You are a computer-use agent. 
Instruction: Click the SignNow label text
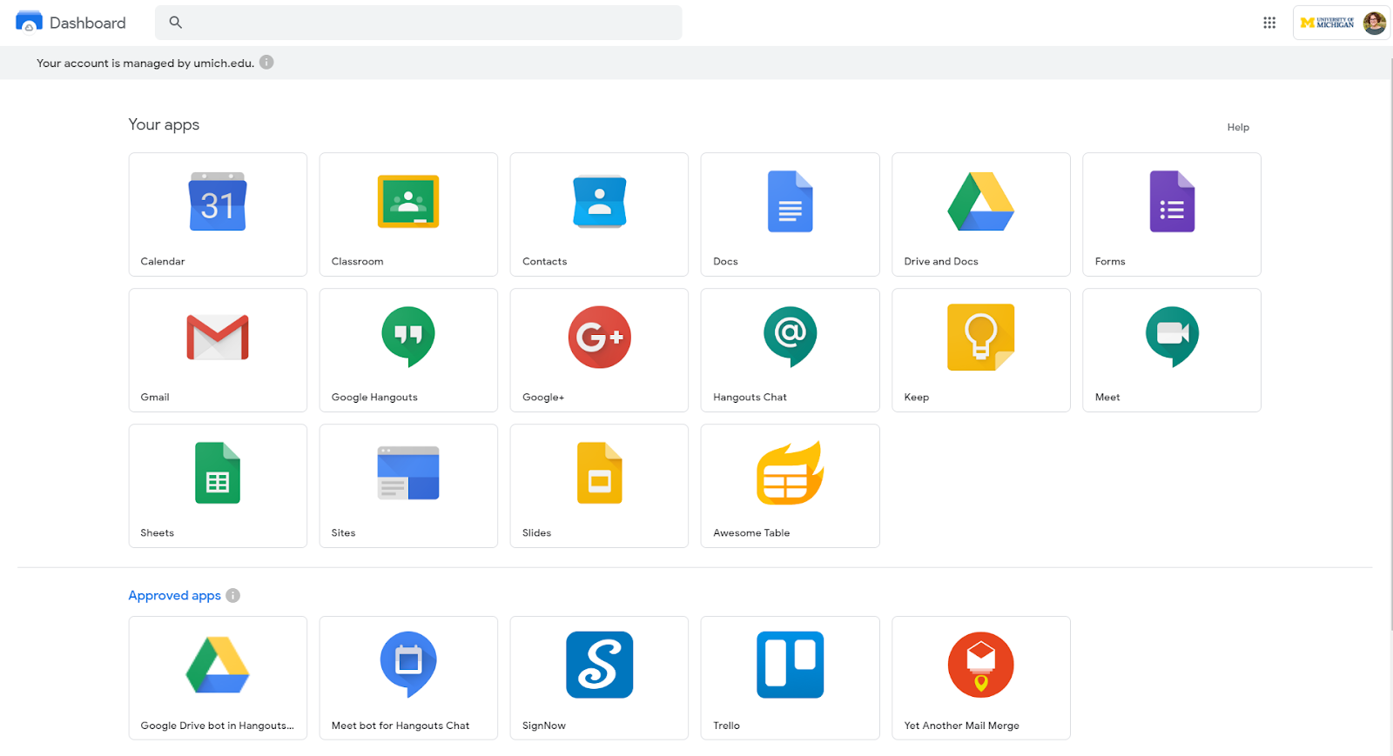pos(544,726)
